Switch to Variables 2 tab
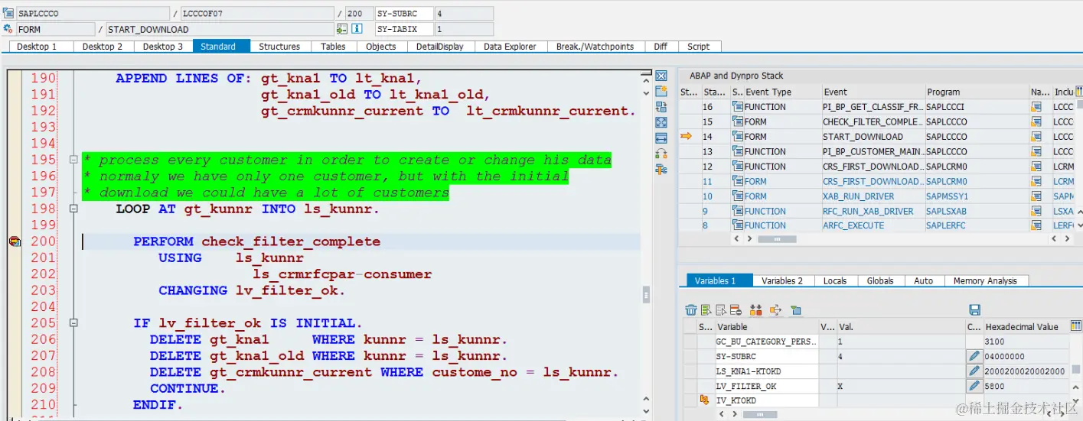Screen dimensions: 1083x421 click(x=782, y=280)
